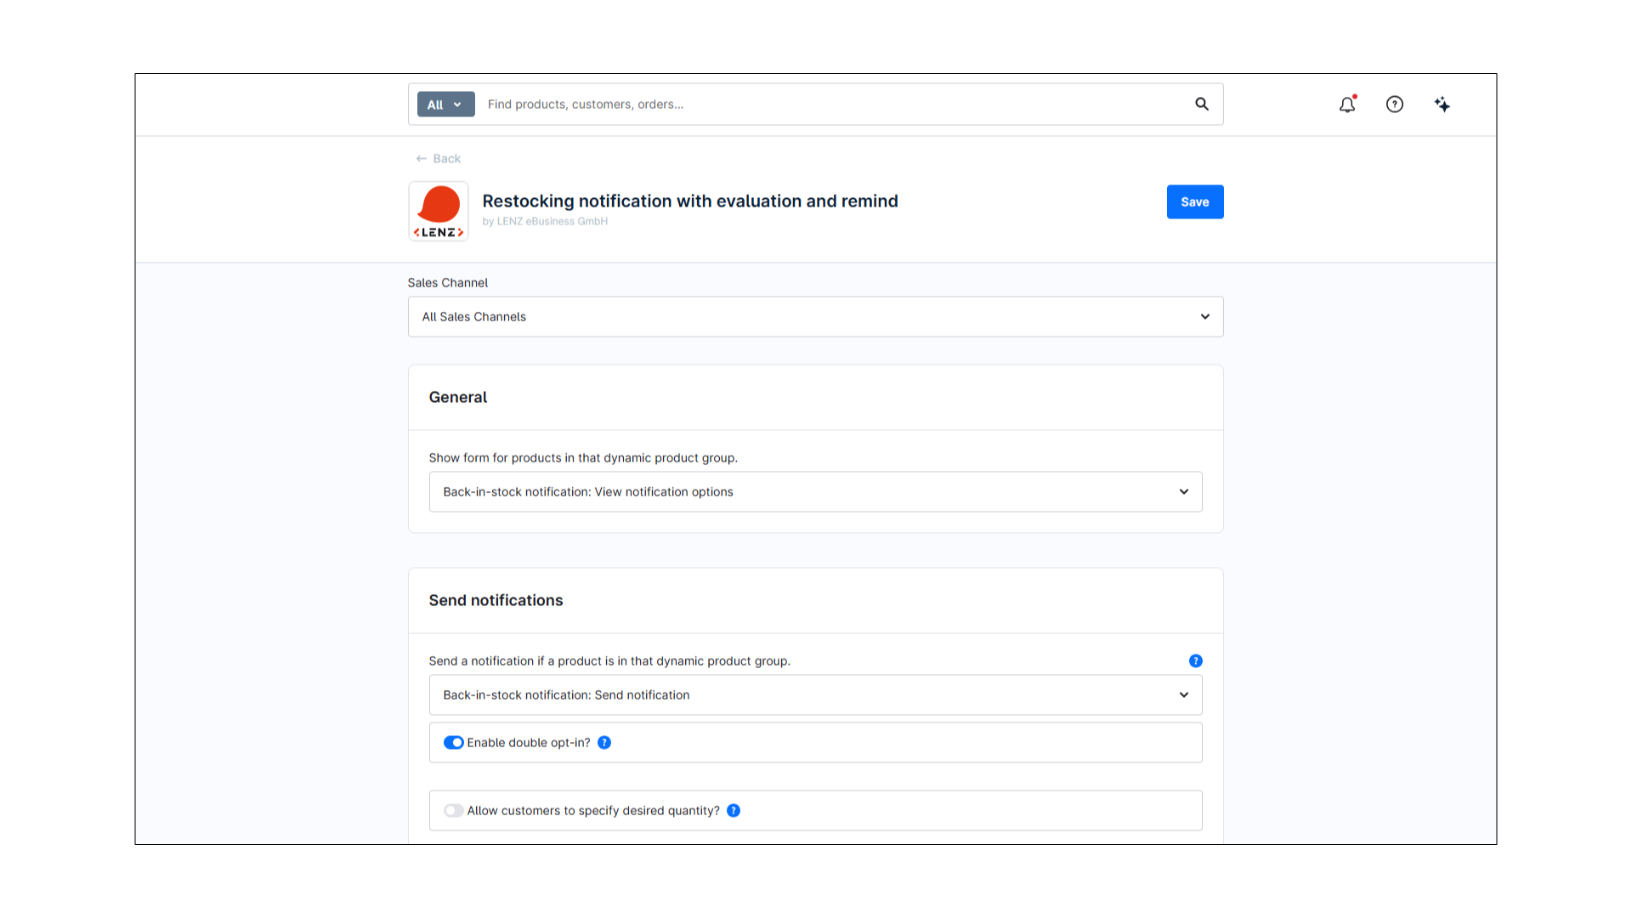
Task: Open the double opt-in info tooltip icon
Action: click(x=604, y=742)
